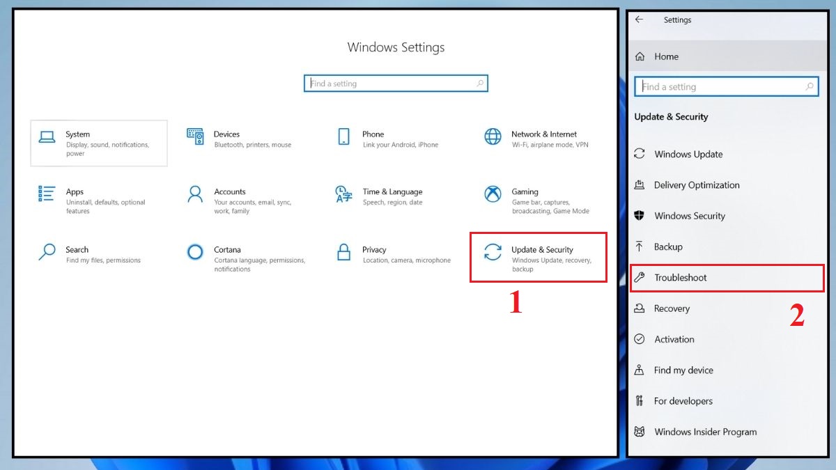
Task: Click 'Find my files, permissions' description
Action: [104, 260]
